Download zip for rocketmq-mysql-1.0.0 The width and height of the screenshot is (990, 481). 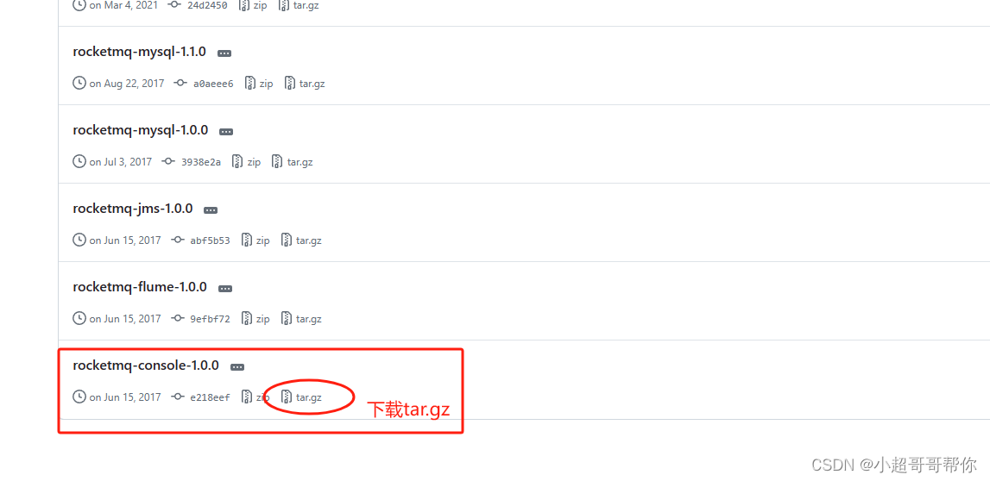click(x=246, y=162)
